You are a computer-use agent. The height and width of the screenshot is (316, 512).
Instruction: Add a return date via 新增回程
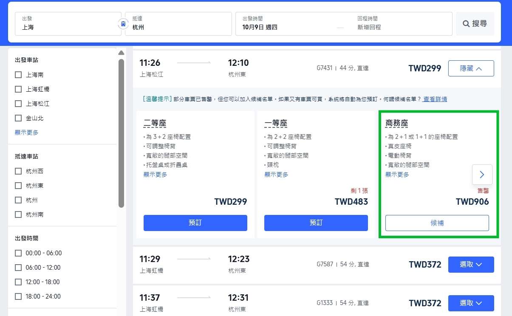click(x=369, y=27)
